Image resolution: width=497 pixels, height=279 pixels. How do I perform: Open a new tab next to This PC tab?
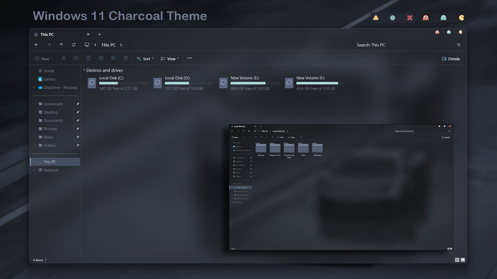click(x=99, y=34)
